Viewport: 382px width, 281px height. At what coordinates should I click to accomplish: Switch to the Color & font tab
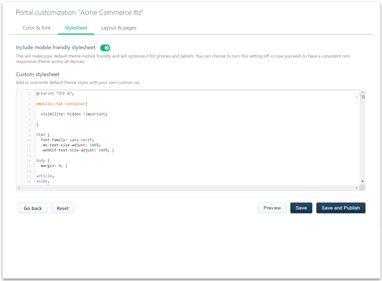point(36,28)
